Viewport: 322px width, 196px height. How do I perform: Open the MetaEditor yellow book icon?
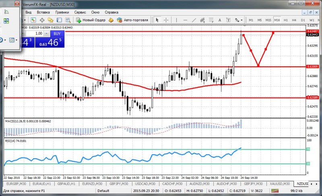111,20
